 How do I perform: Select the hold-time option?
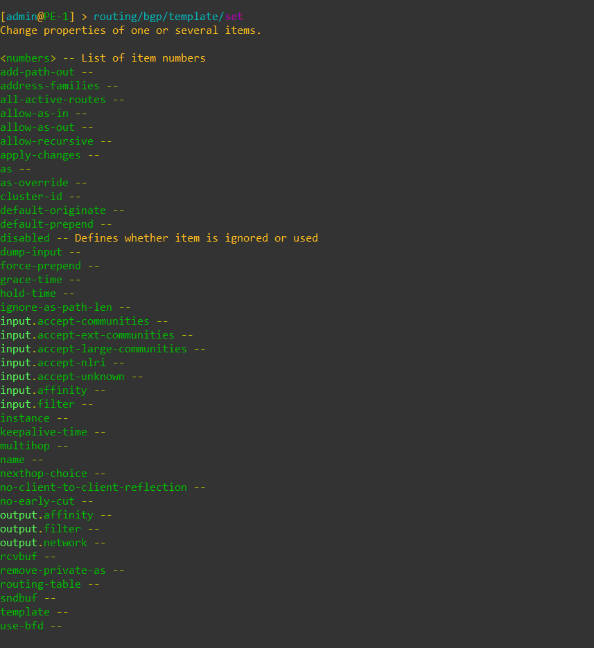(28, 294)
